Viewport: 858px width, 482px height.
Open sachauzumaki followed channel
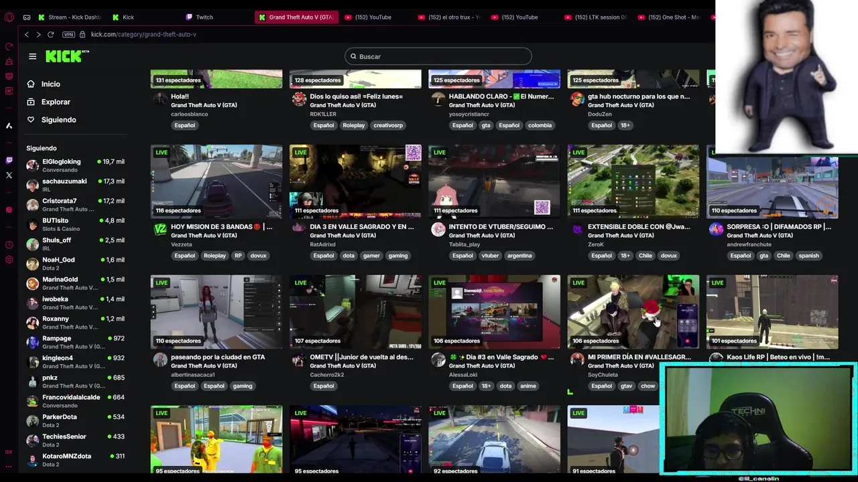(x=75, y=185)
